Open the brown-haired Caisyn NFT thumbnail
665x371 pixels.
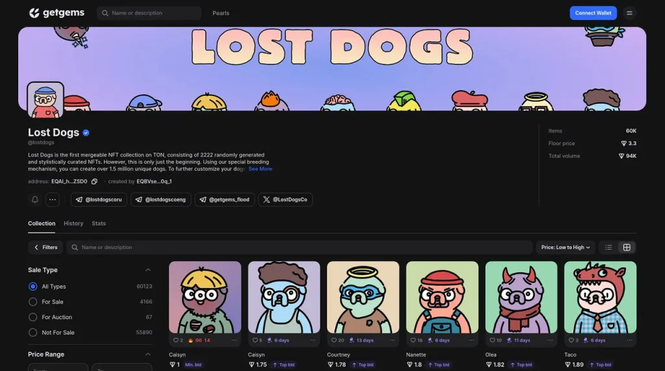coord(284,297)
